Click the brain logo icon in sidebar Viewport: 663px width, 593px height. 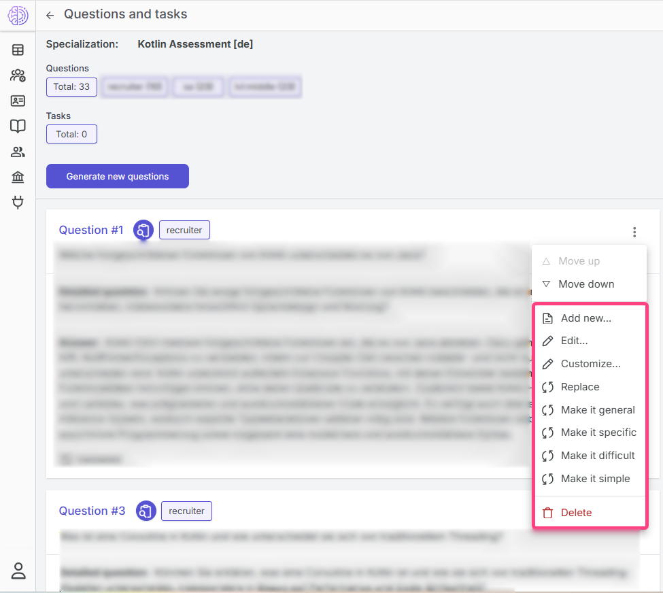tap(18, 15)
